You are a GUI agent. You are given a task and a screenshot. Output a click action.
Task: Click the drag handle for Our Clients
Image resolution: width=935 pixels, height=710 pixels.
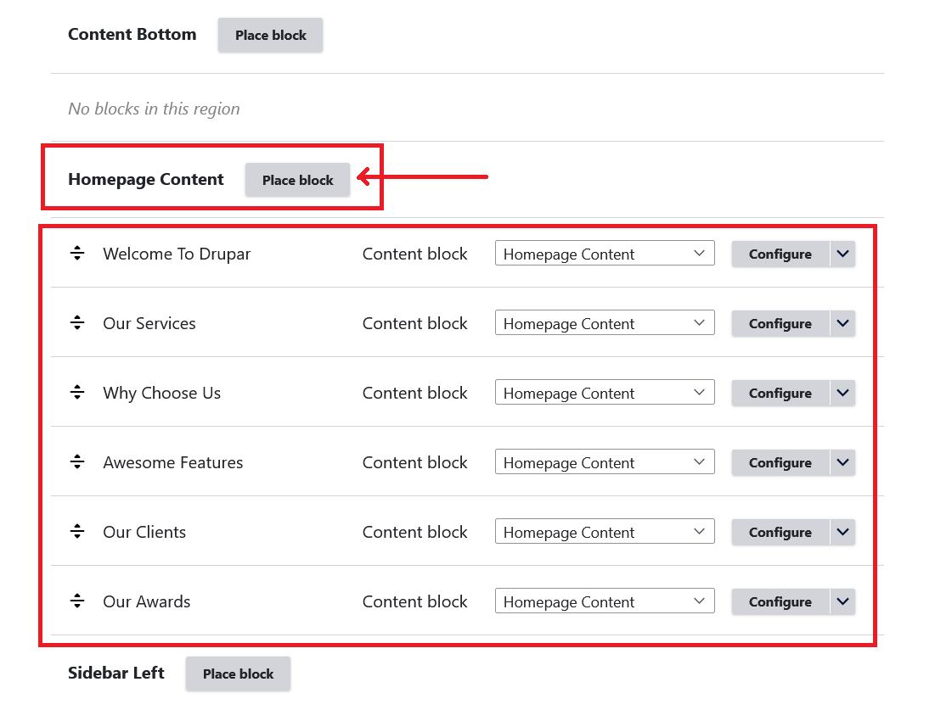(77, 530)
